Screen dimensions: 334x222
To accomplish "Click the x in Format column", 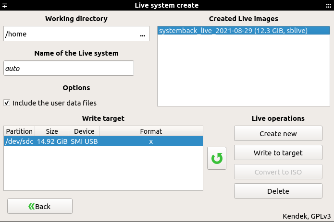I will tap(151, 142).
